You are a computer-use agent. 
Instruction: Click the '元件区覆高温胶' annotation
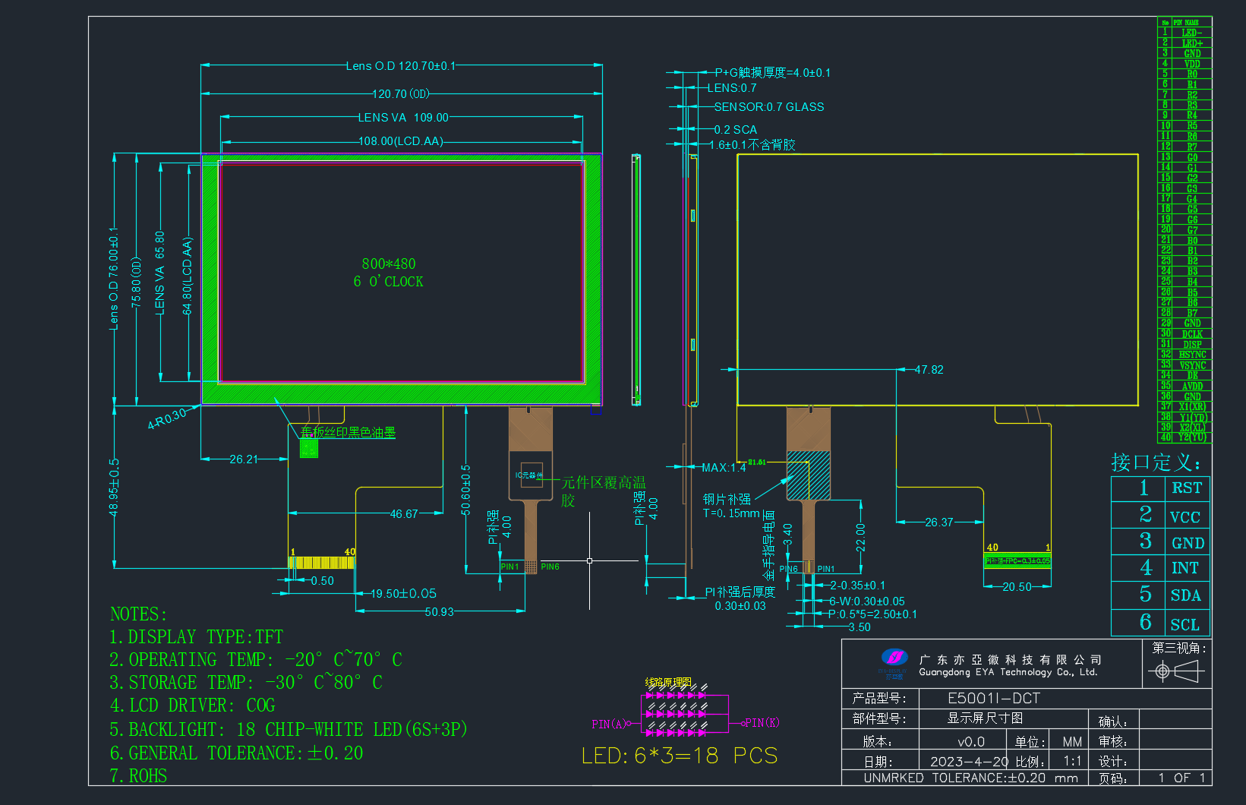coord(604,491)
